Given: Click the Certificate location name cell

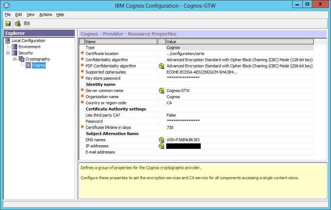Looking at the screenshot, I should [121, 54].
